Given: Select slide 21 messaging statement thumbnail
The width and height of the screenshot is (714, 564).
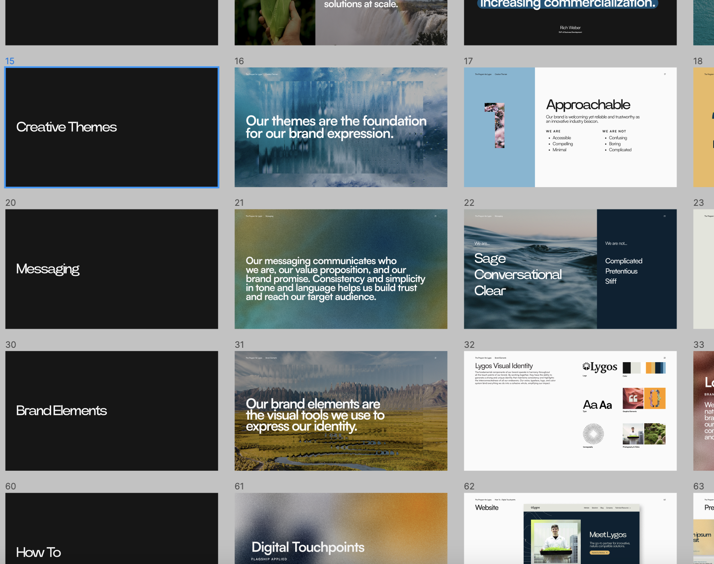Looking at the screenshot, I should click(x=341, y=269).
